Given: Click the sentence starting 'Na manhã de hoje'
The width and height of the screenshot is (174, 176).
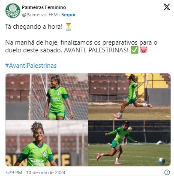Looking at the screenshot, I should [81, 46].
